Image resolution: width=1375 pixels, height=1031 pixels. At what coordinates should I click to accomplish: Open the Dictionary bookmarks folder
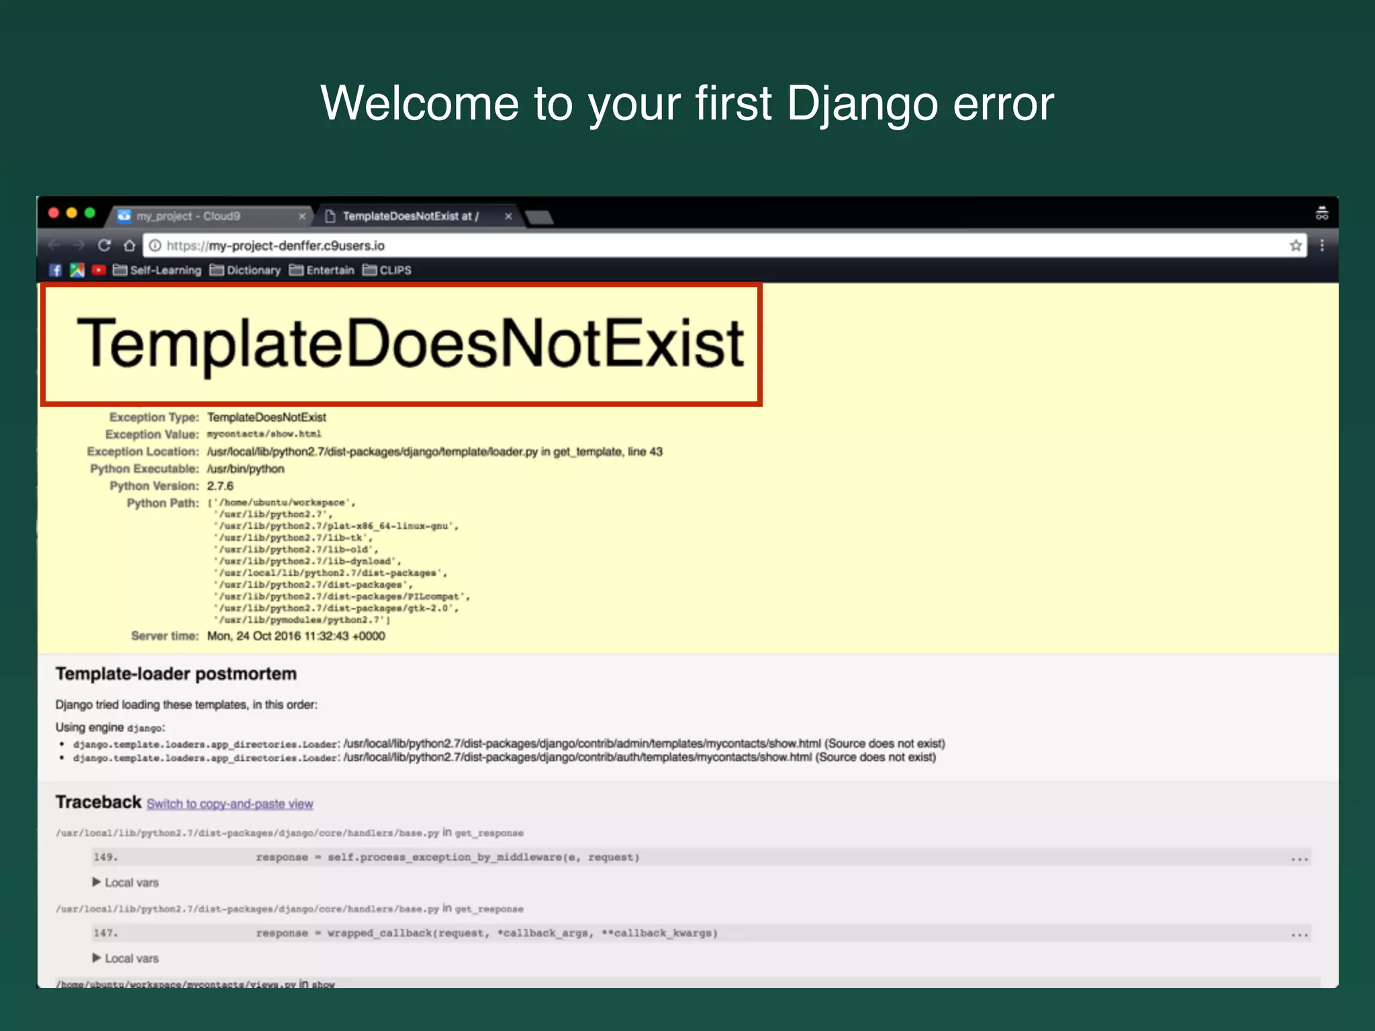[x=245, y=271]
